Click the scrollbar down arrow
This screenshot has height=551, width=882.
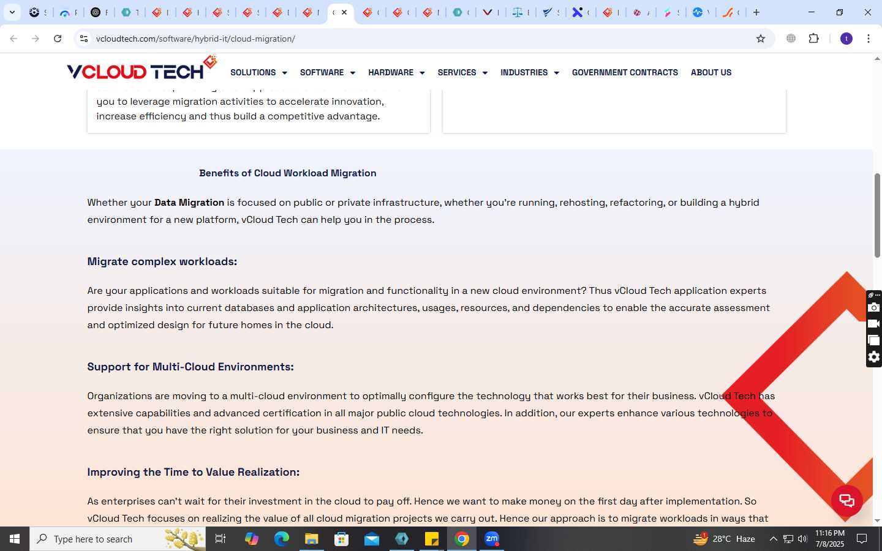tap(877, 521)
